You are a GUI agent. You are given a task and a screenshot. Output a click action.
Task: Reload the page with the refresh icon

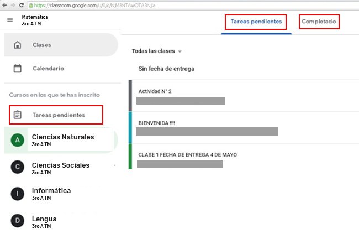tap(22, 4)
